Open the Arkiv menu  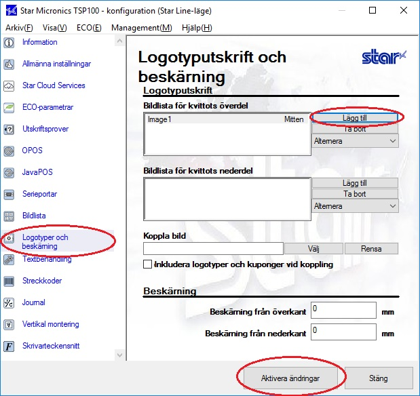tap(19, 28)
